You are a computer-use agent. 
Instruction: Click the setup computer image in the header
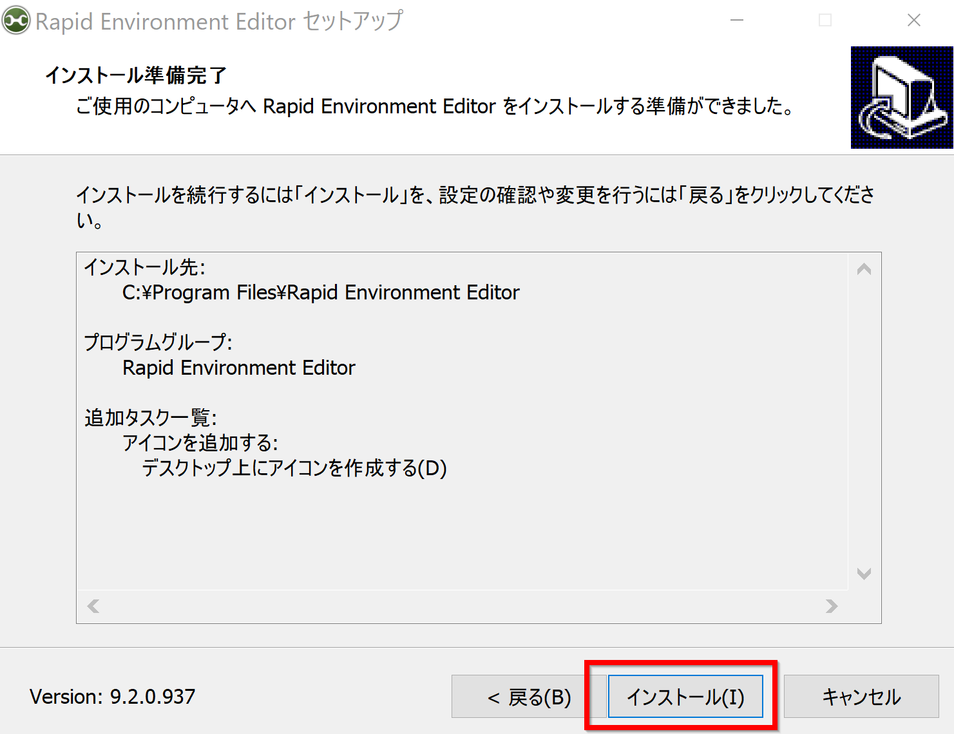[902, 97]
